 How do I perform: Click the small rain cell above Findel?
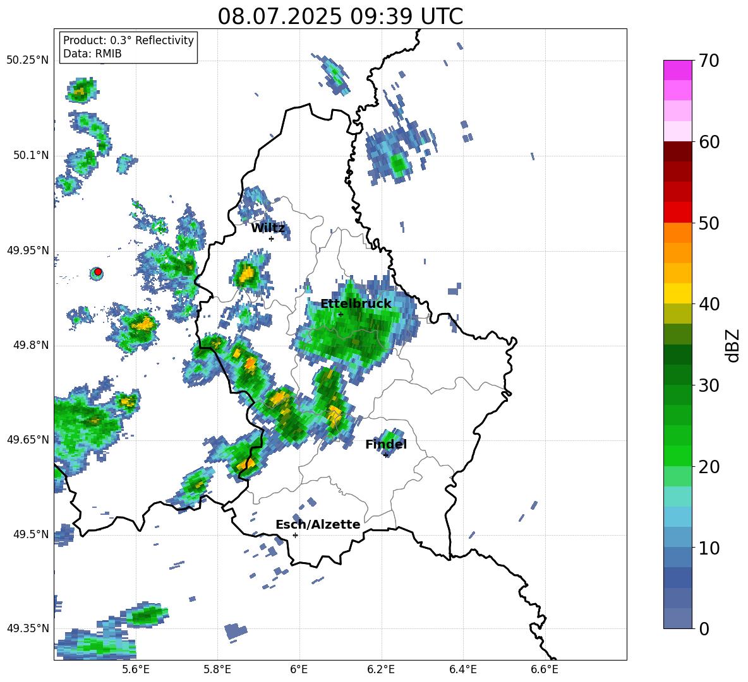click(x=389, y=439)
